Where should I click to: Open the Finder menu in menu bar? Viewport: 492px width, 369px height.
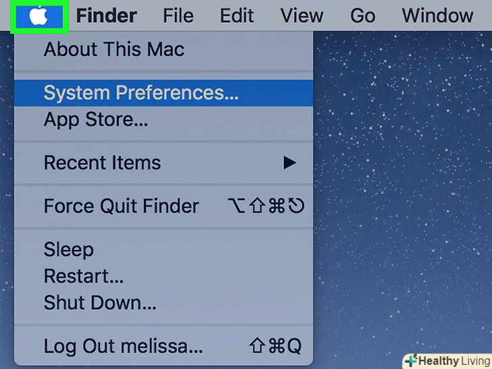tap(106, 16)
